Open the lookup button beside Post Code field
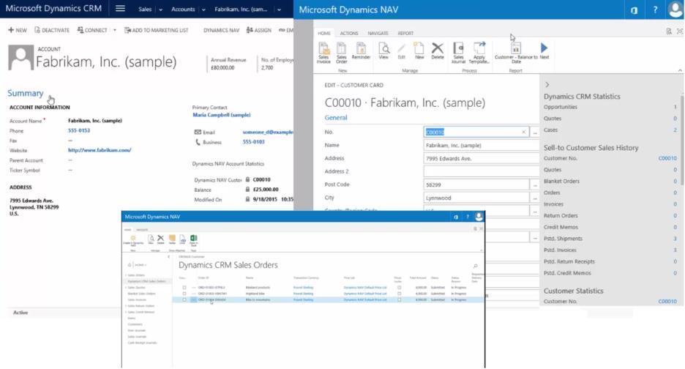Screen dimensions: 685x369 pos(535,185)
